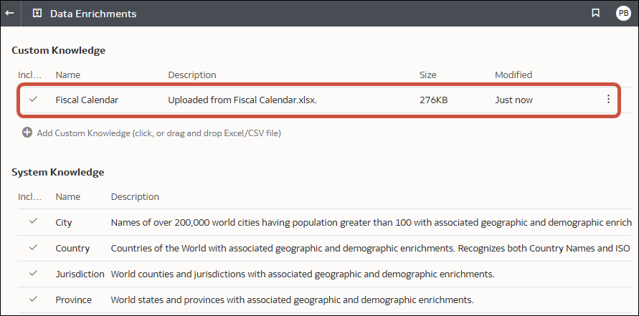Click the Custom Knowledge Description column header
Screen dimensions: 639x316
click(x=192, y=75)
